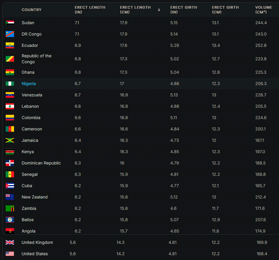Select the Zambia country name
The width and height of the screenshot is (279, 260).
29,208
